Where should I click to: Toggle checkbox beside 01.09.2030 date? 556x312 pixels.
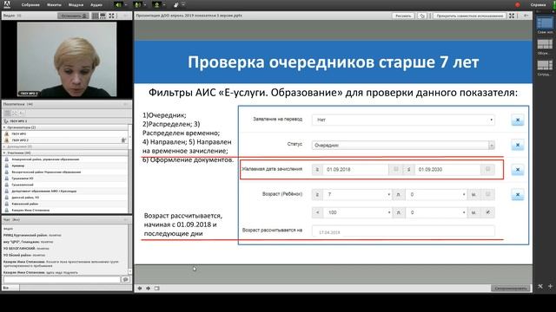488,170
